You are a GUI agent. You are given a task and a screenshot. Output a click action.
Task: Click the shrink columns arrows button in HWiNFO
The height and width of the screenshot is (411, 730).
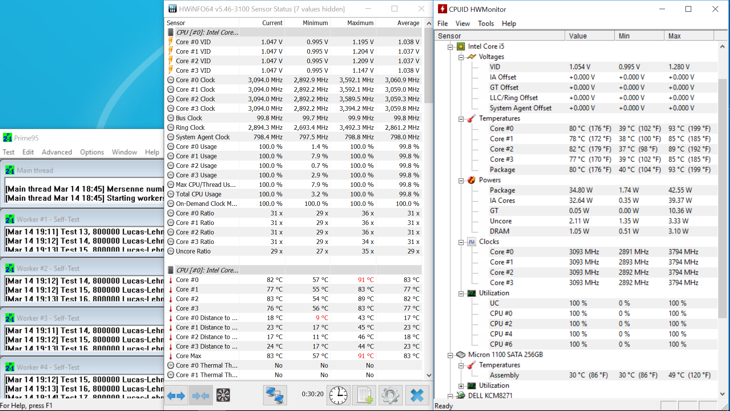pos(201,396)
